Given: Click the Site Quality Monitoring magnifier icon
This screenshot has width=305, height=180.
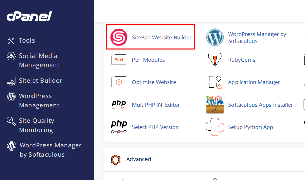Looking at the screenshot, I should [x=11, y=121].
